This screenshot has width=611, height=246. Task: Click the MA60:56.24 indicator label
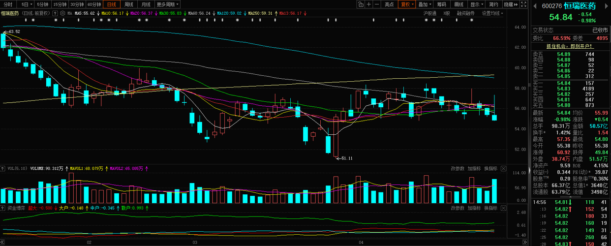(x=199, y=13)
